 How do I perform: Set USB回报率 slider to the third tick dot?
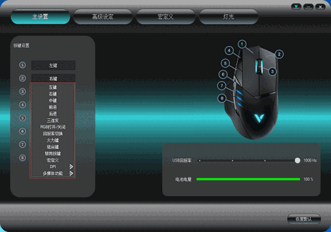tap(265, 161)
